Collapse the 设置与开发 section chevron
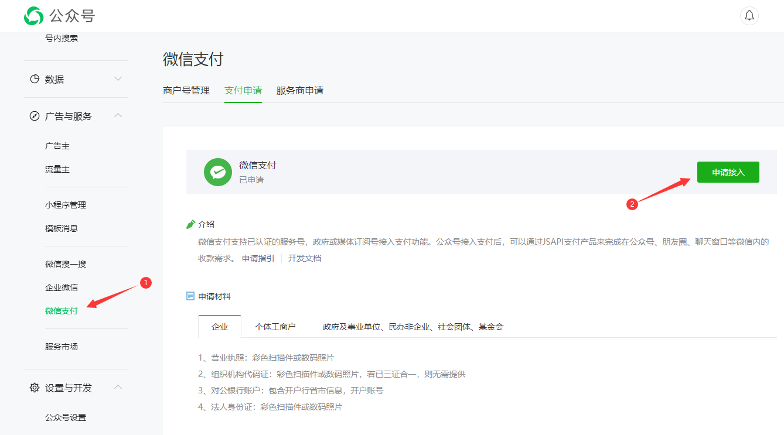This screenshot has width=784, height=435. coord(118,388)
